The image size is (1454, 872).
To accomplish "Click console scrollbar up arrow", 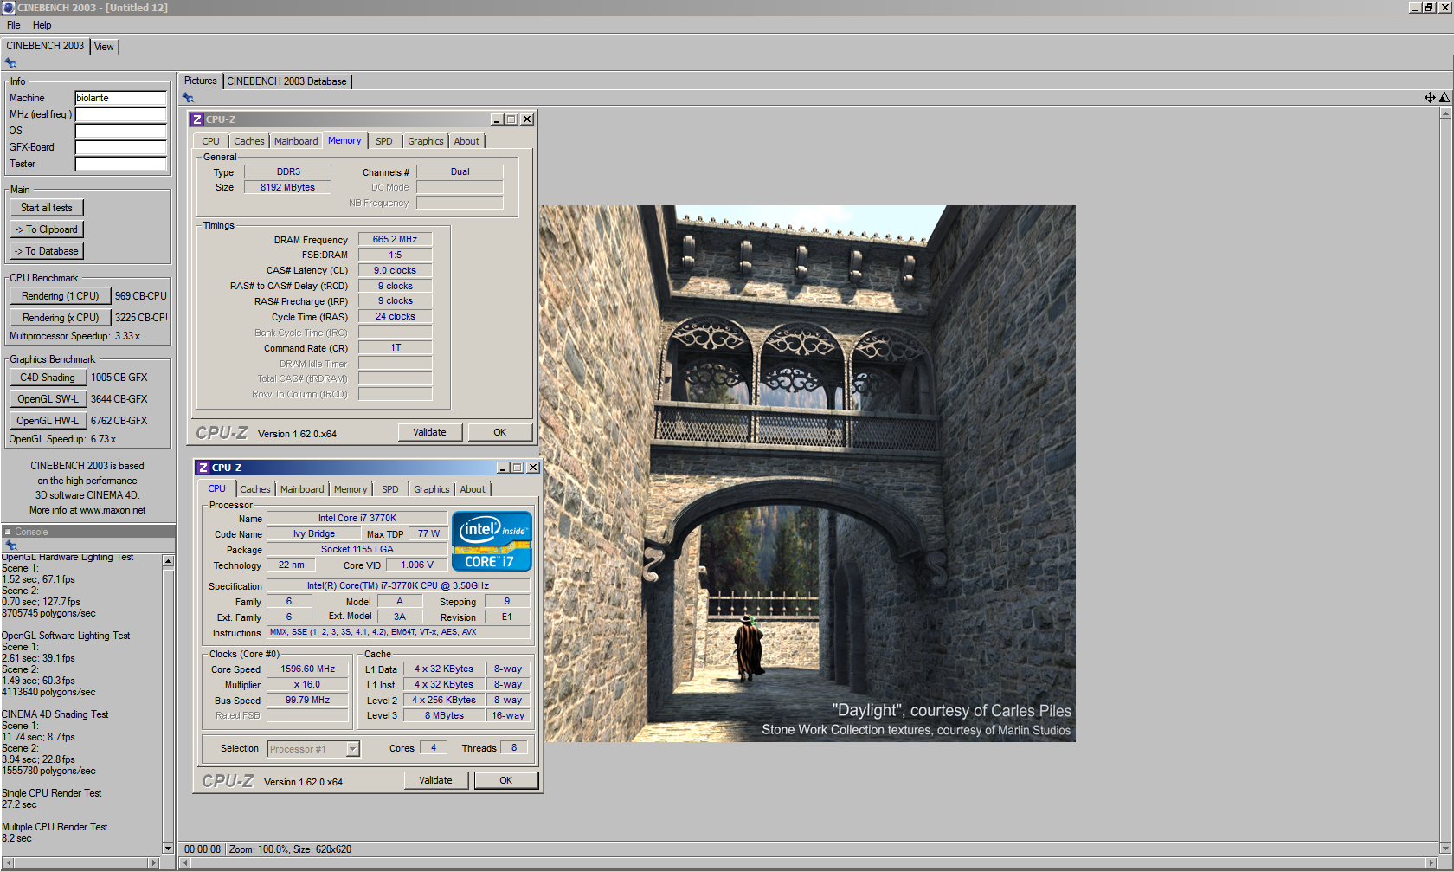I will 168,561.
